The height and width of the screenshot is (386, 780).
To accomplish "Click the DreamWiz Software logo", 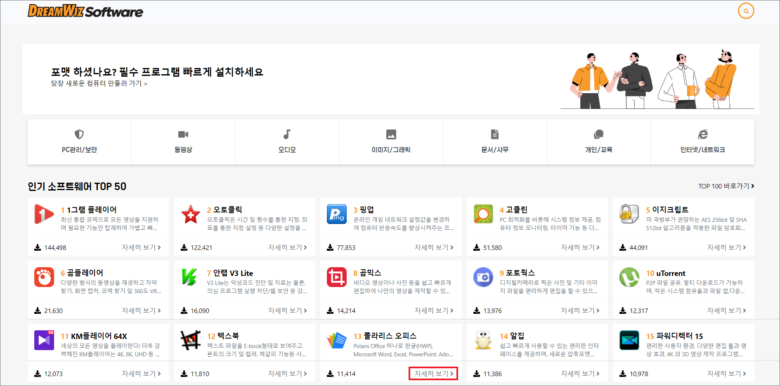I will coord(85,11).
